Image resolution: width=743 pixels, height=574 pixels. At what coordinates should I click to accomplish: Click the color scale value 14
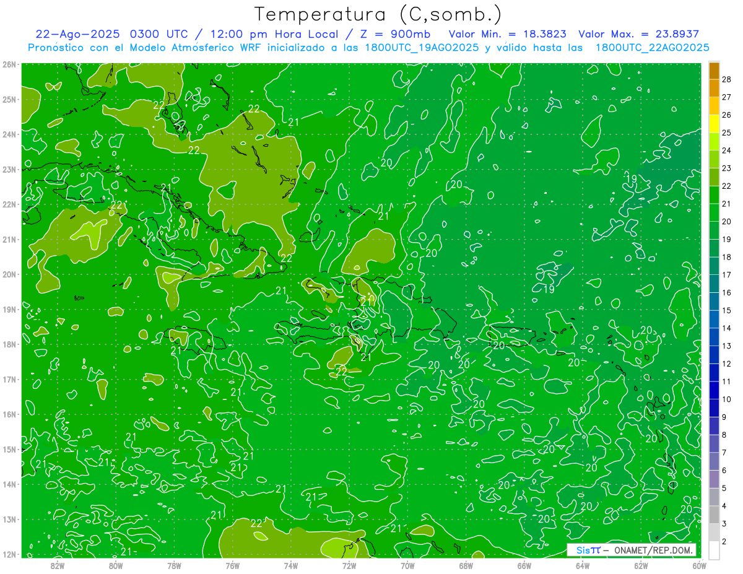[727, 328]
